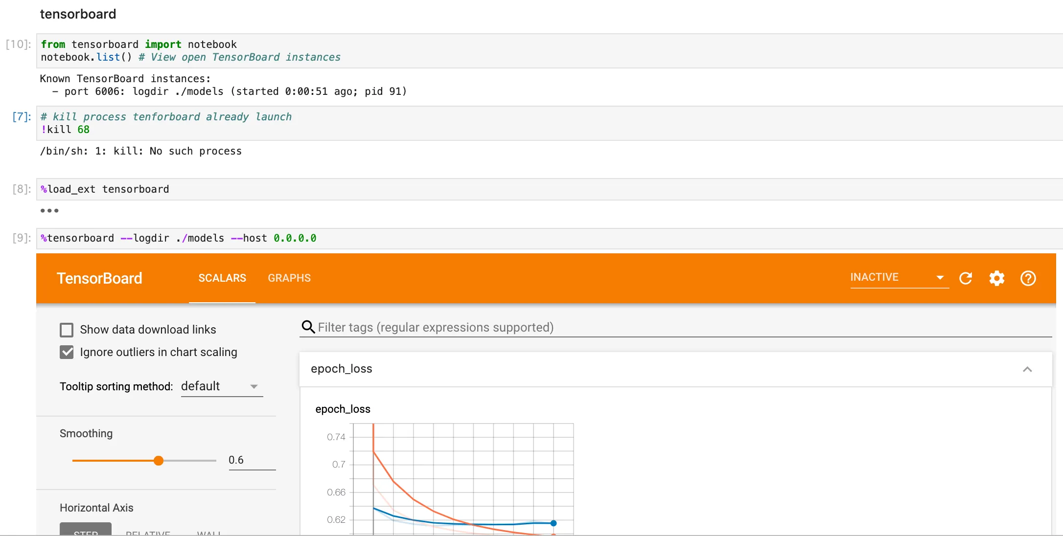Select the %load_ext tensorboard cell
1063x536 pixels.
(549, 189)
